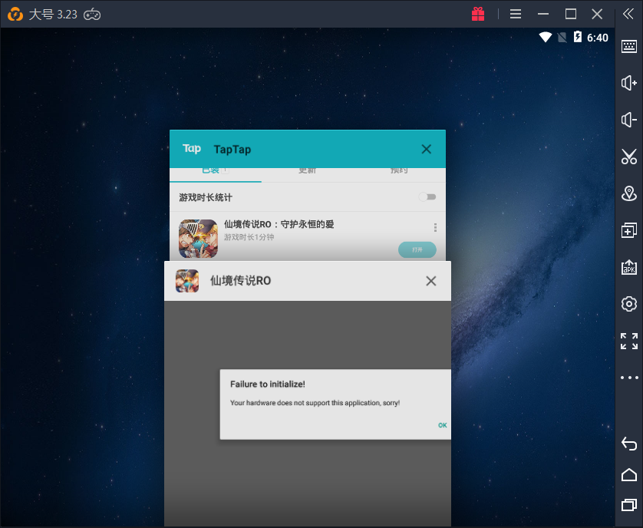Click the 打开 button for 仙境传说RO
The width and height of the screenshot is (643, 528).
pyautogui.click(x=417, y=249)
